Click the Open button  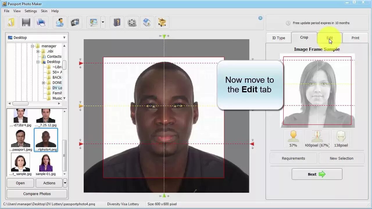[x=20, y=183]
